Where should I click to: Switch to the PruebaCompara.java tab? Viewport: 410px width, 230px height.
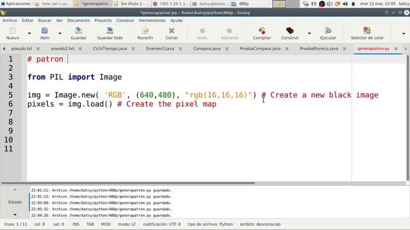[x=260, y=49]
